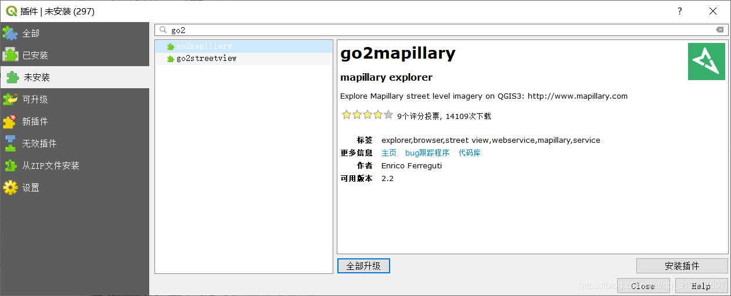Open the bug跟踪程序 tracker link
Image resolution: width=731 pixels, height=296 pixels.
pos(427,153)
